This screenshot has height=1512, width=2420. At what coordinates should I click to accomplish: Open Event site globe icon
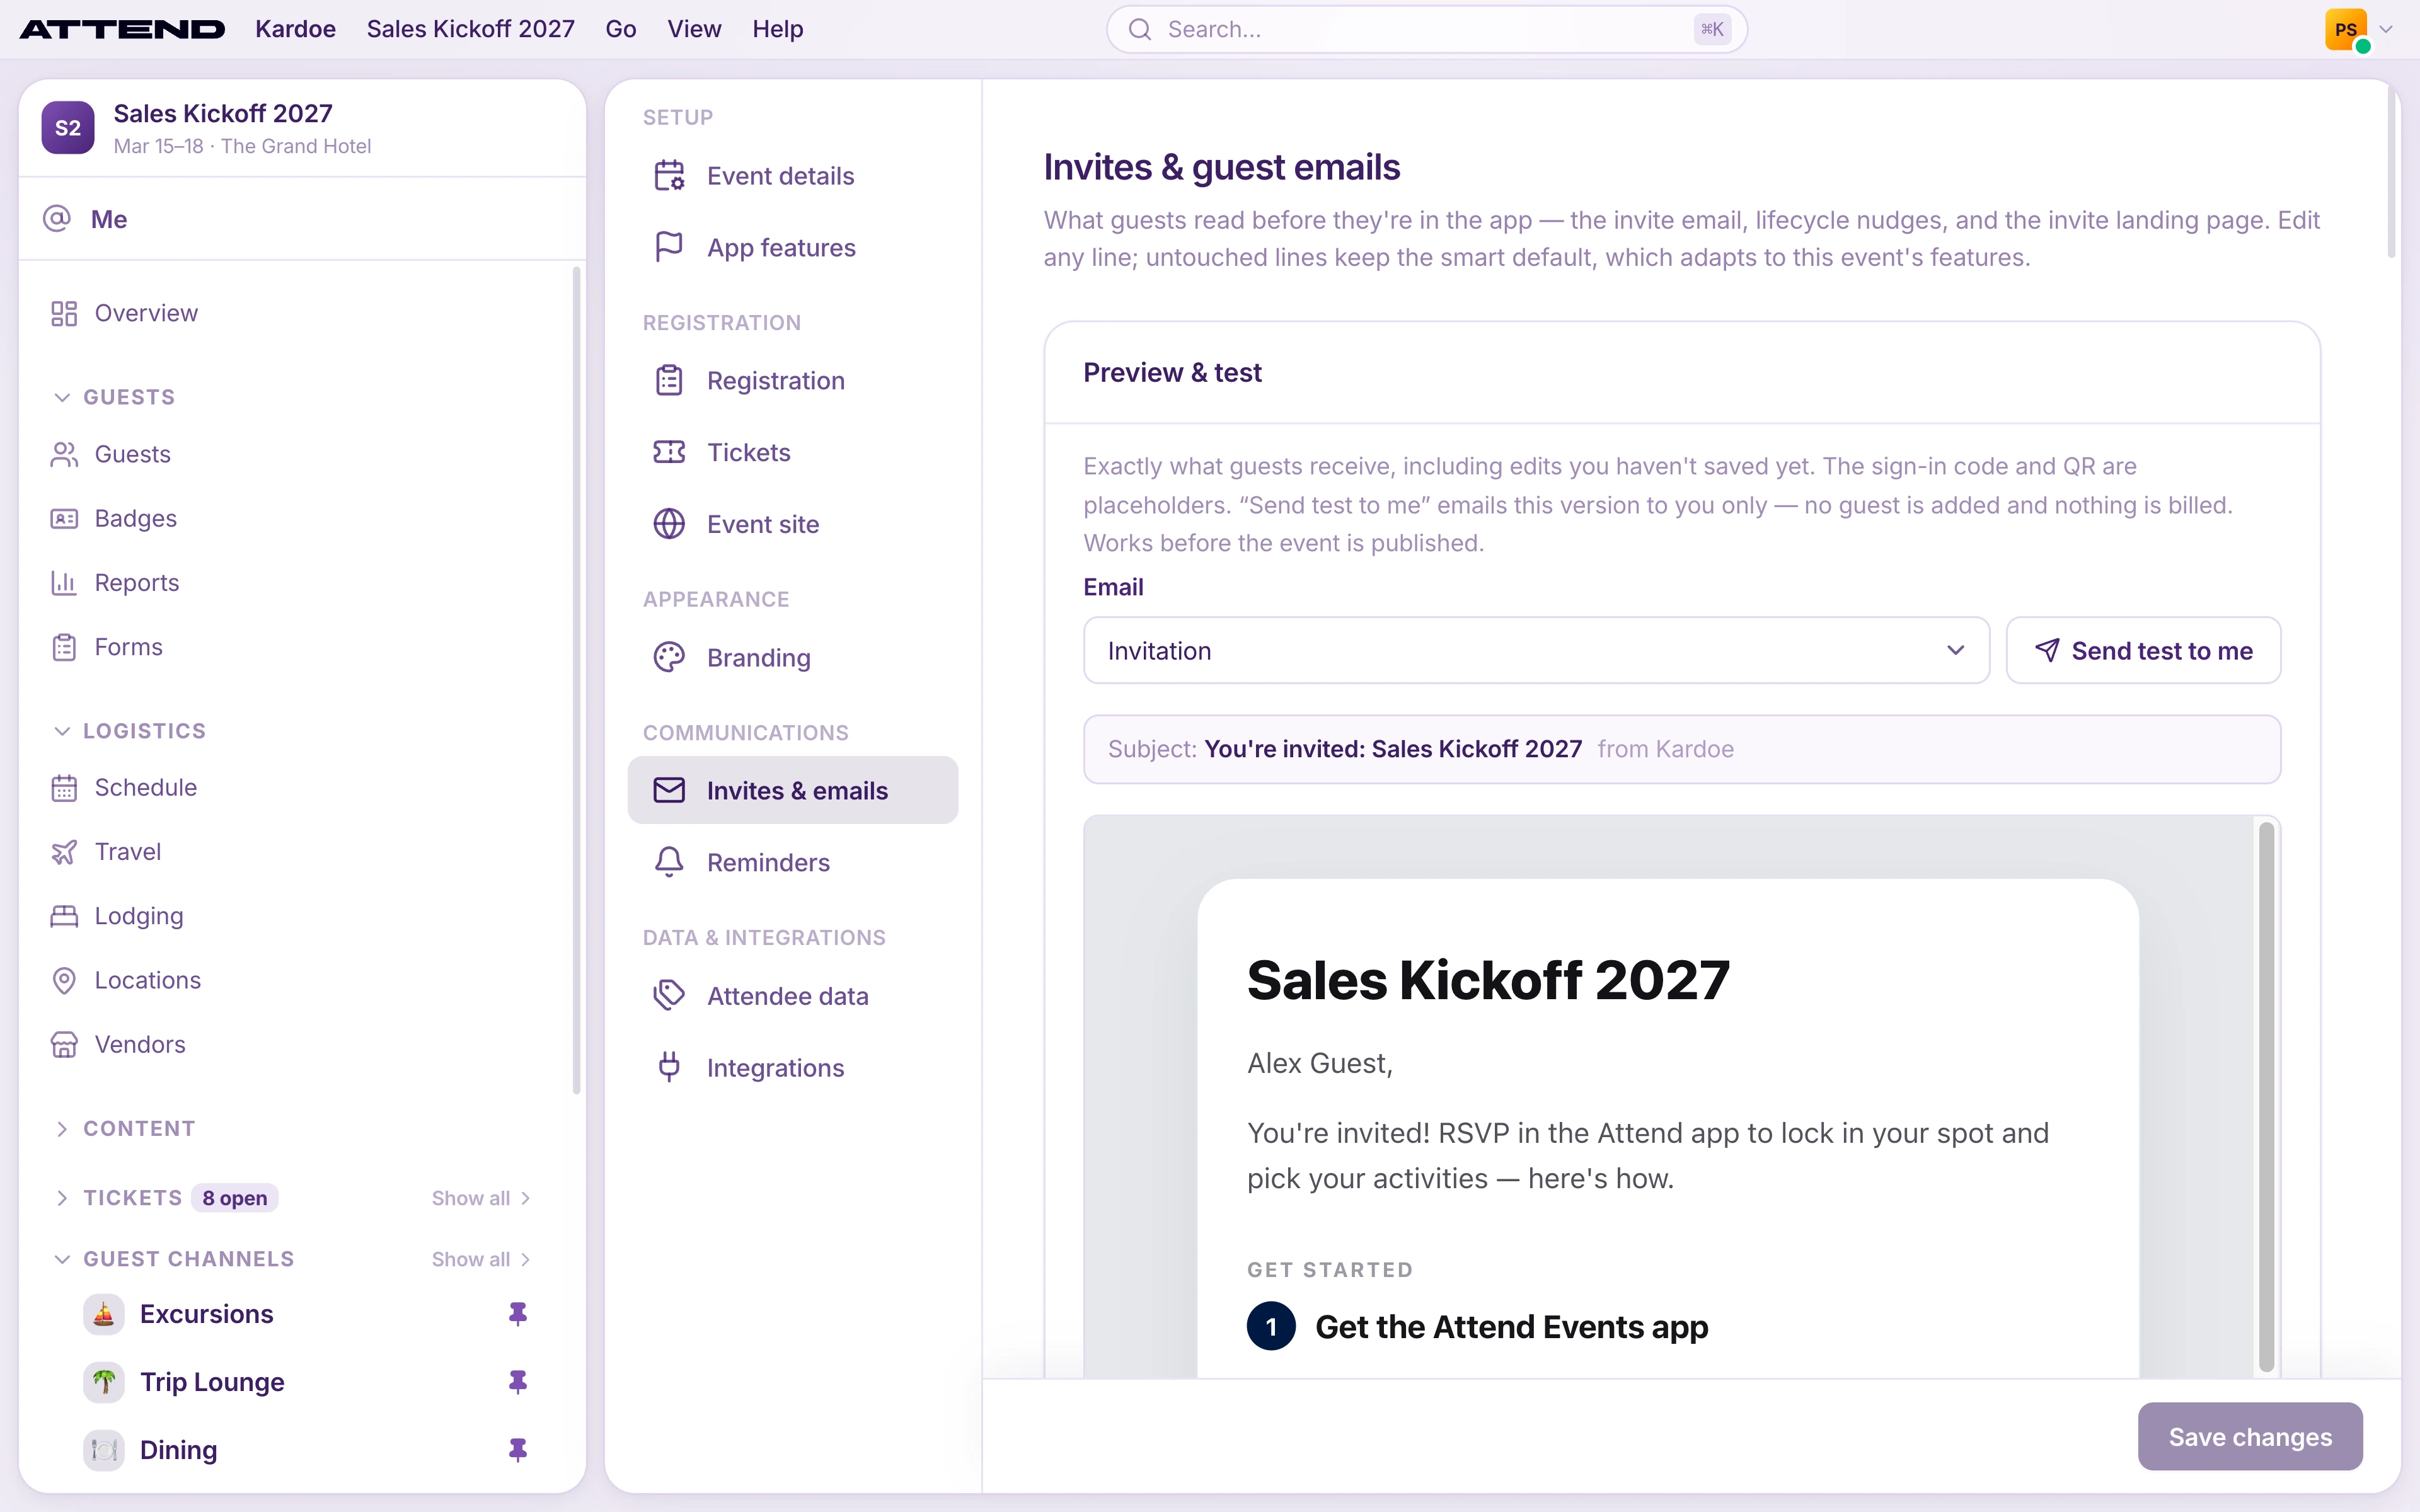669,524
